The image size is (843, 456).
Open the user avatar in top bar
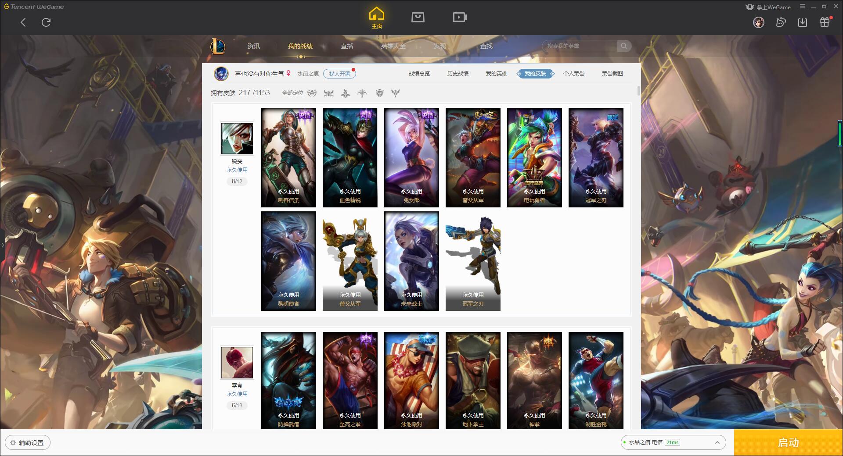pos(758,22)
